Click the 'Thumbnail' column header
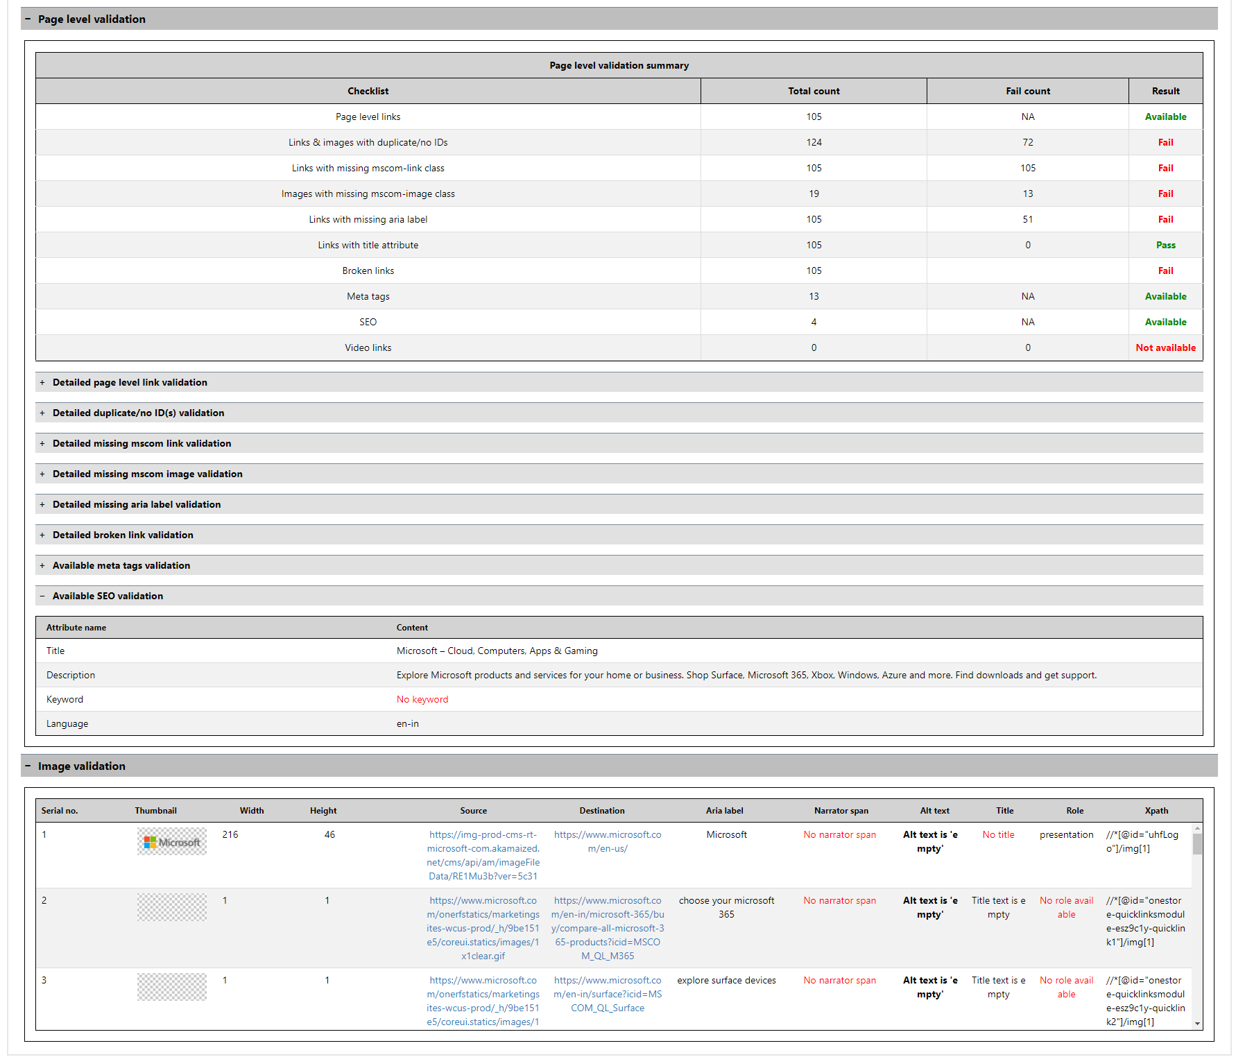 tap(156, 811)
